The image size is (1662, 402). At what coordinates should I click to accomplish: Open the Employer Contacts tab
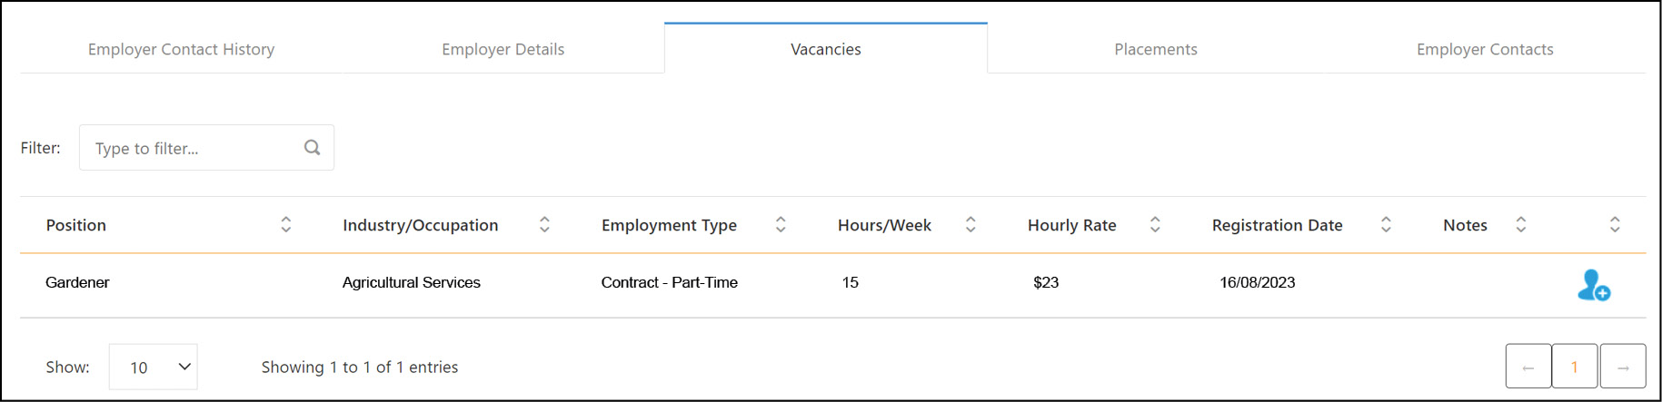click(x=1485, y=49)
